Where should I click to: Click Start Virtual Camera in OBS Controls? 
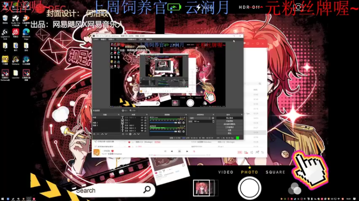click(x=229, y=124)
